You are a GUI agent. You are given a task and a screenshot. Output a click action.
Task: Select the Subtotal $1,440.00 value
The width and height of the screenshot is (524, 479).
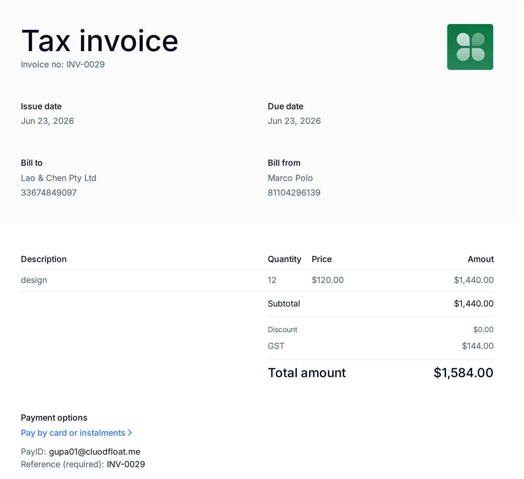coord(474,304)
